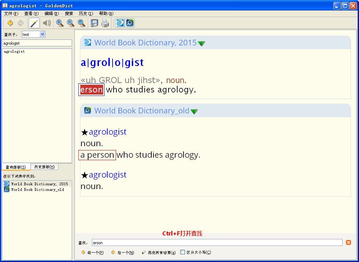Toggle the scan popup magic wand icon
Image resolution: width=359 pixels, height=262 pixels.
pos(34,23)
